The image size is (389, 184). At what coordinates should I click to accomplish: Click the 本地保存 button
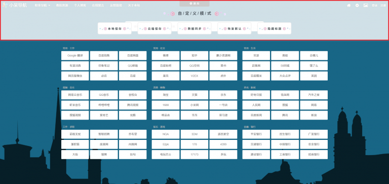[114, 28]
